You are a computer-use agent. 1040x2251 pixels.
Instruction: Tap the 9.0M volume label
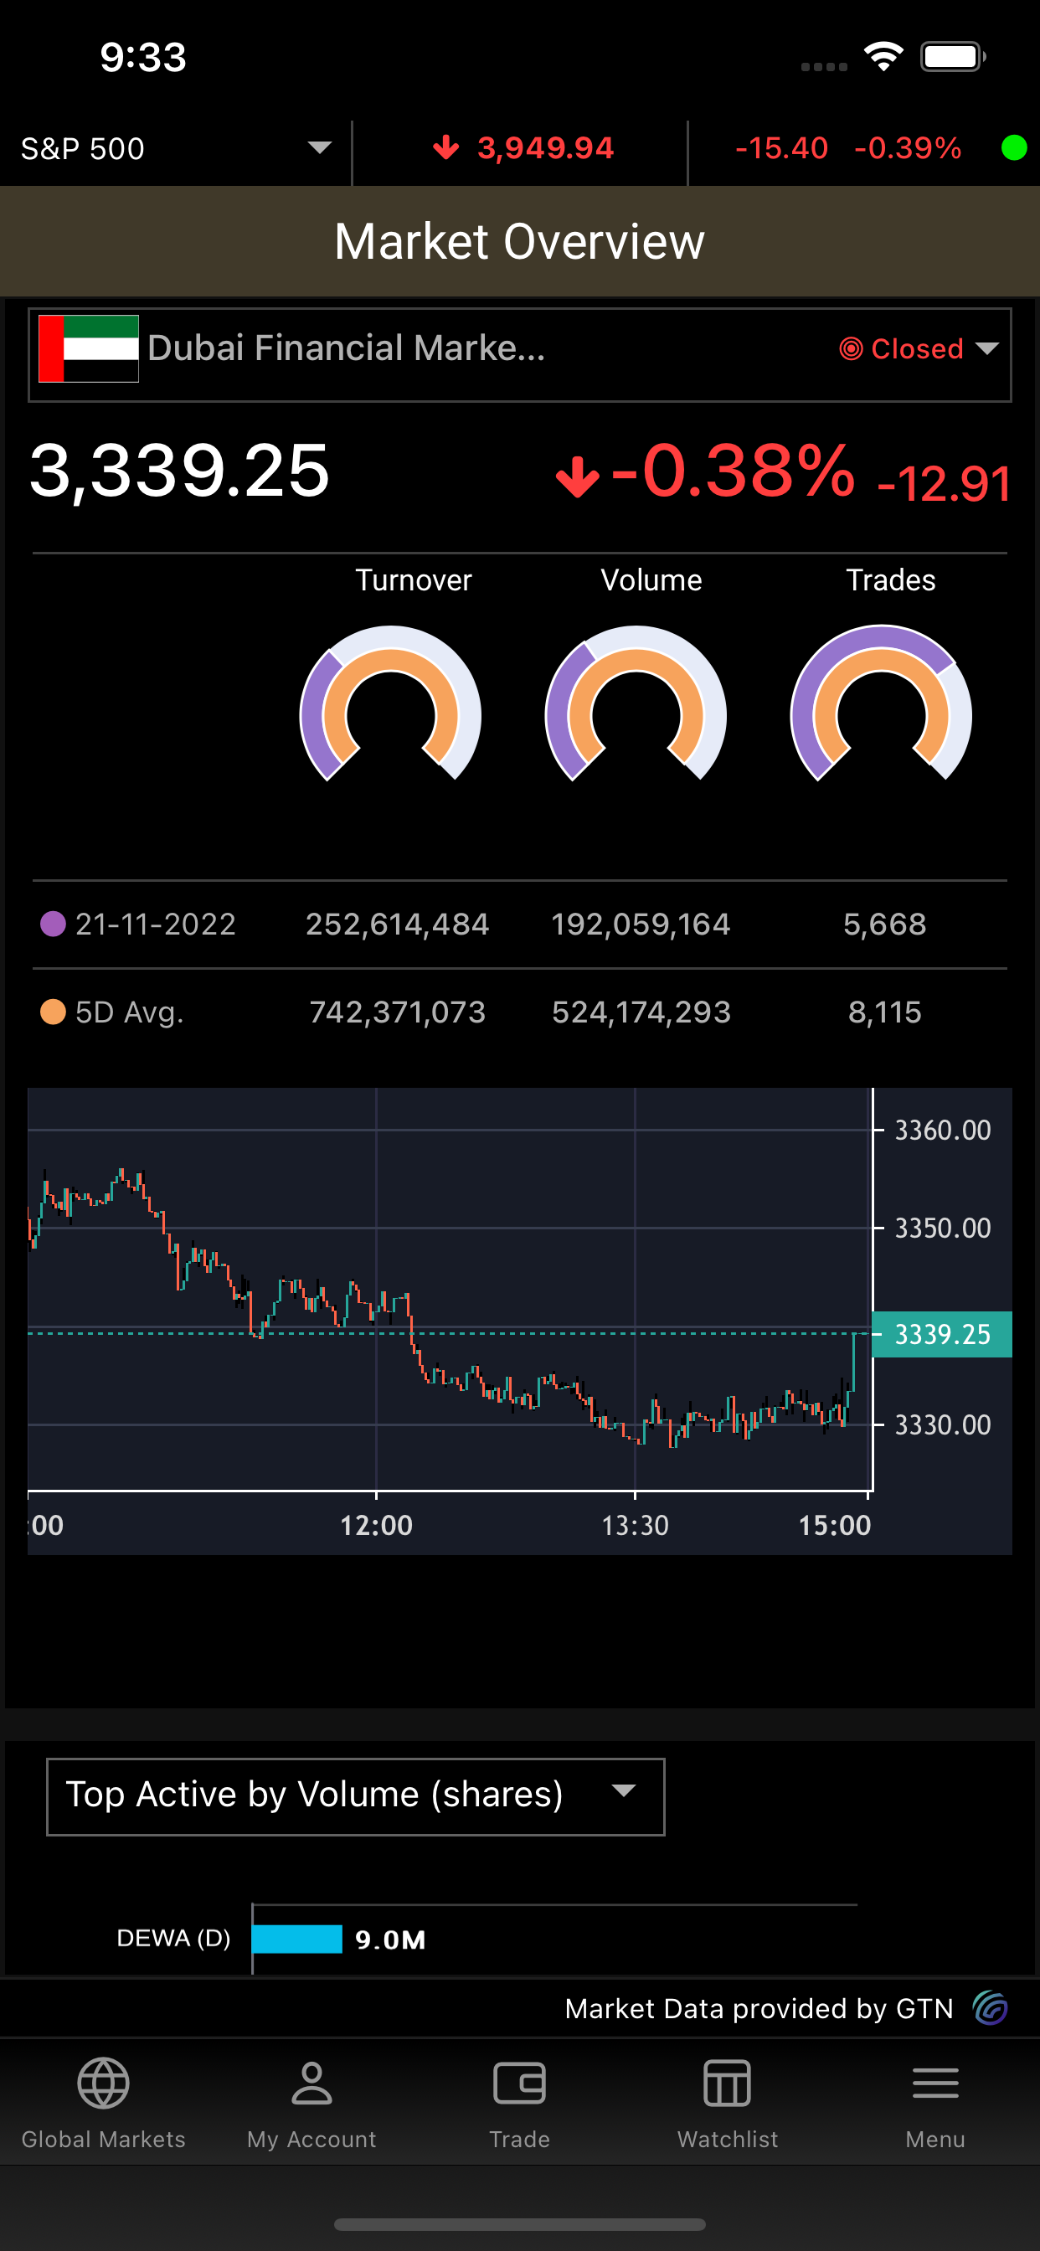391,1940
